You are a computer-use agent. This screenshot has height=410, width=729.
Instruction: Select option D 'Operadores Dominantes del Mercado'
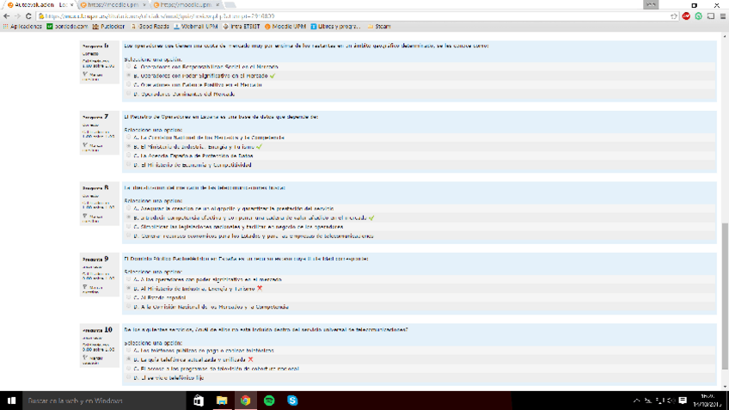(x=129, y=94)
